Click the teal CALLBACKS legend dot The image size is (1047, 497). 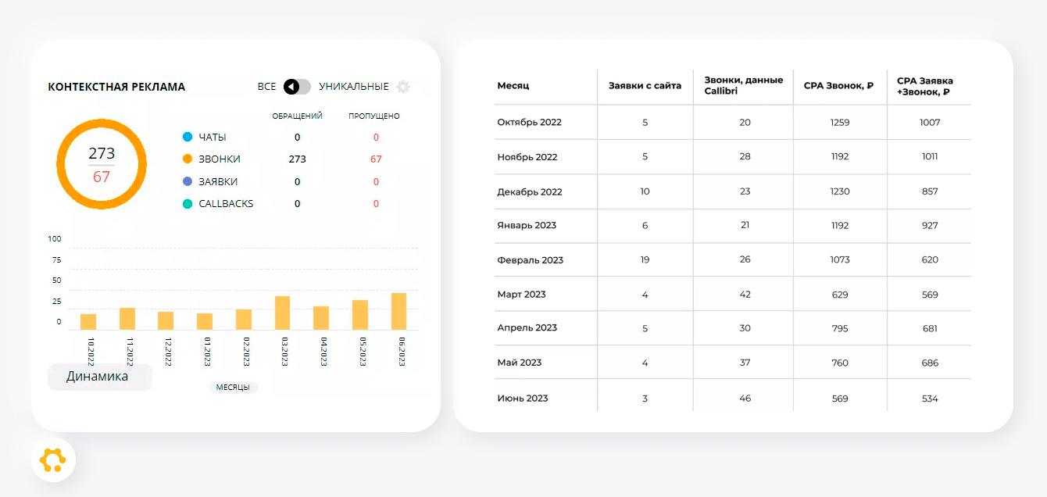click(x=188, y=204)
